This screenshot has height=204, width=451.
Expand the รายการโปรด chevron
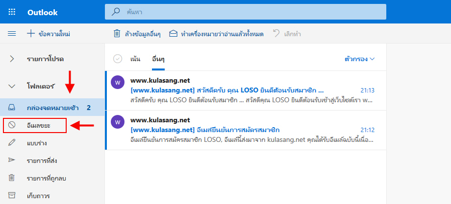coord(12,59)
